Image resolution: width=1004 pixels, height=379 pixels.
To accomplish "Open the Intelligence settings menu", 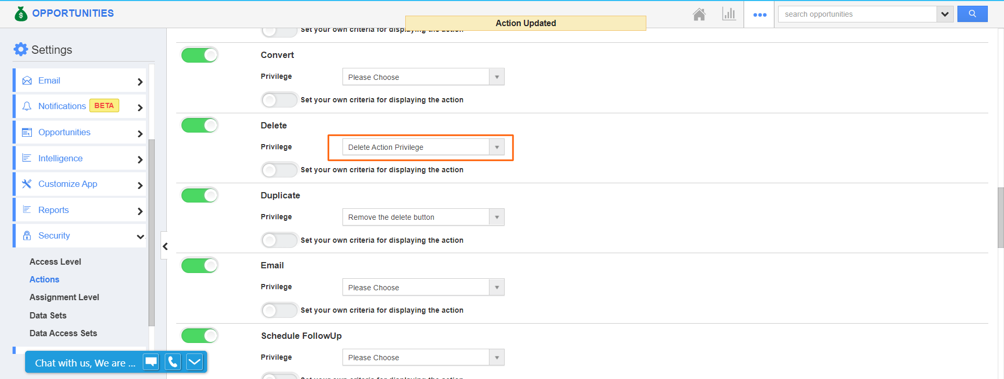I will (78, 158).
